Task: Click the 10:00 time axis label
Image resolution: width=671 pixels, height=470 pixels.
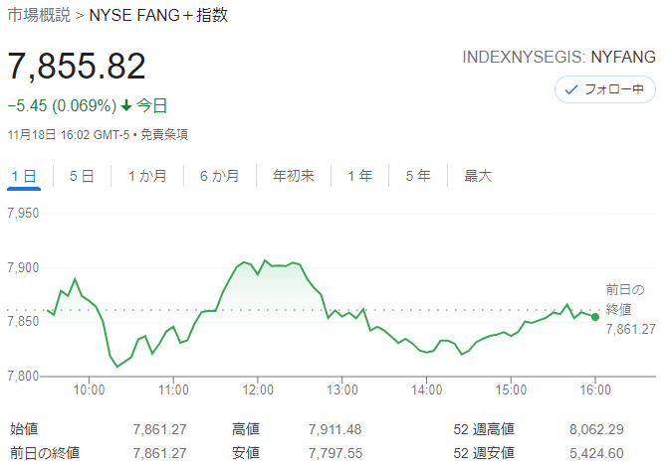Action: [x=89, y=391]
